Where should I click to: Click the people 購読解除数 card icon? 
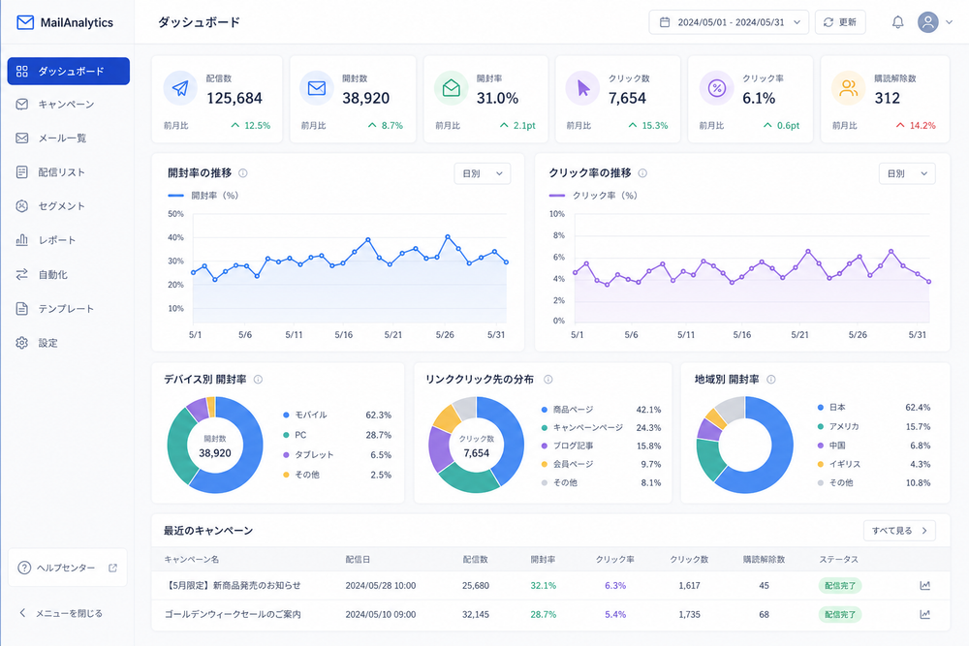(x=849, y=88)
